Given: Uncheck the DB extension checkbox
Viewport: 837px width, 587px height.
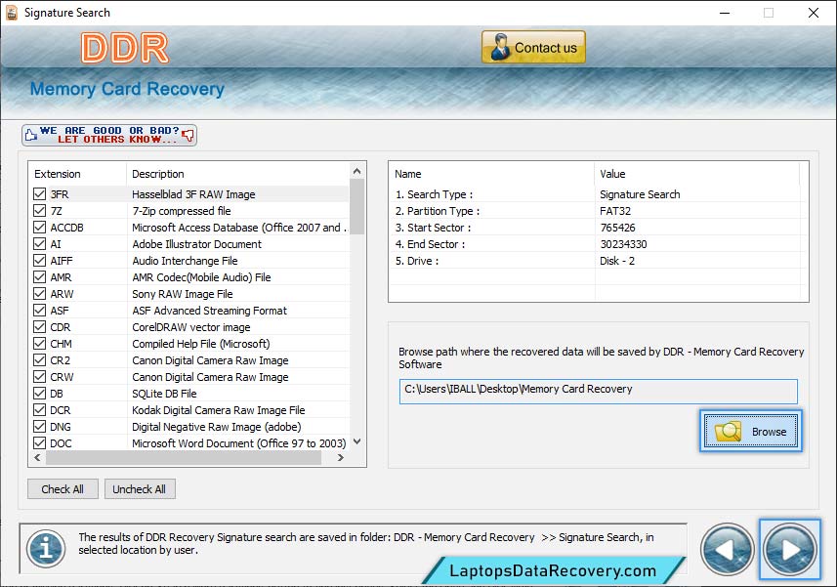Looking at the screenshot, I should (39, 393).
